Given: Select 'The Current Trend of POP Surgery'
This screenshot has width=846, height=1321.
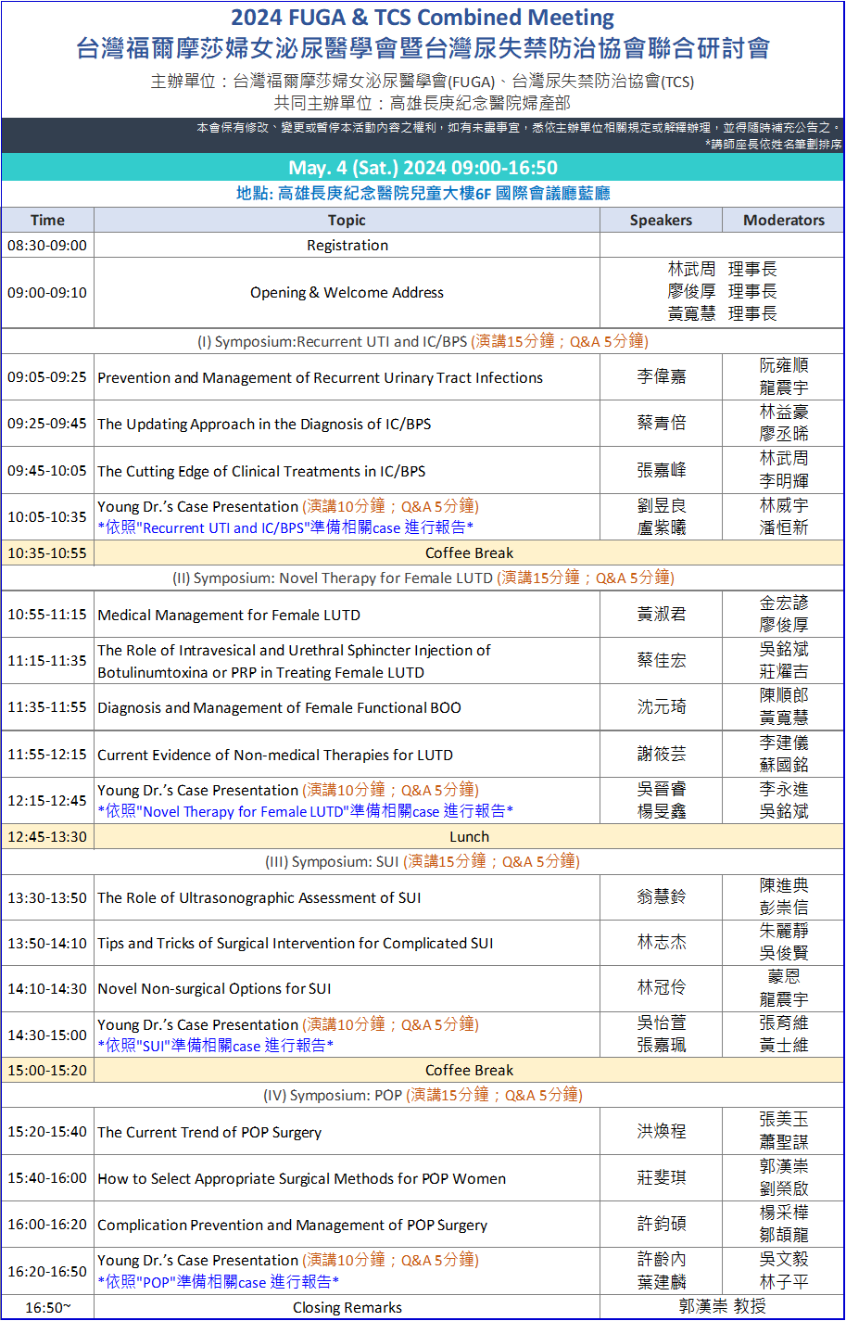Looking at the screenshot, I should [209, 1133].
